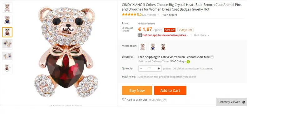Expand the wish list dropdown arrow

pos(165,100)
